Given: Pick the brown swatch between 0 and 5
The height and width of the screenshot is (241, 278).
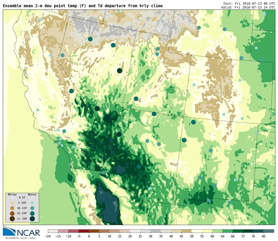Looking at the screenshot, I should click(94, 231).
